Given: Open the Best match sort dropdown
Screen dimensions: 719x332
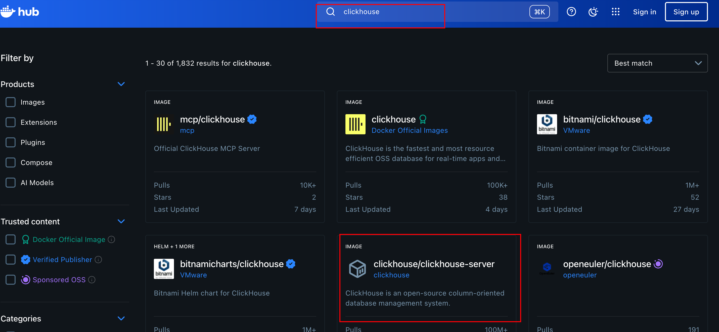Looking at the screenshot, I should pyautogui.click(x=657, y=63).
